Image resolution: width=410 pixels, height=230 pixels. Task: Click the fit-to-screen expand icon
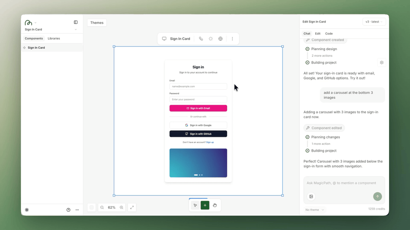pyautogui.click(x=132, y=207)
